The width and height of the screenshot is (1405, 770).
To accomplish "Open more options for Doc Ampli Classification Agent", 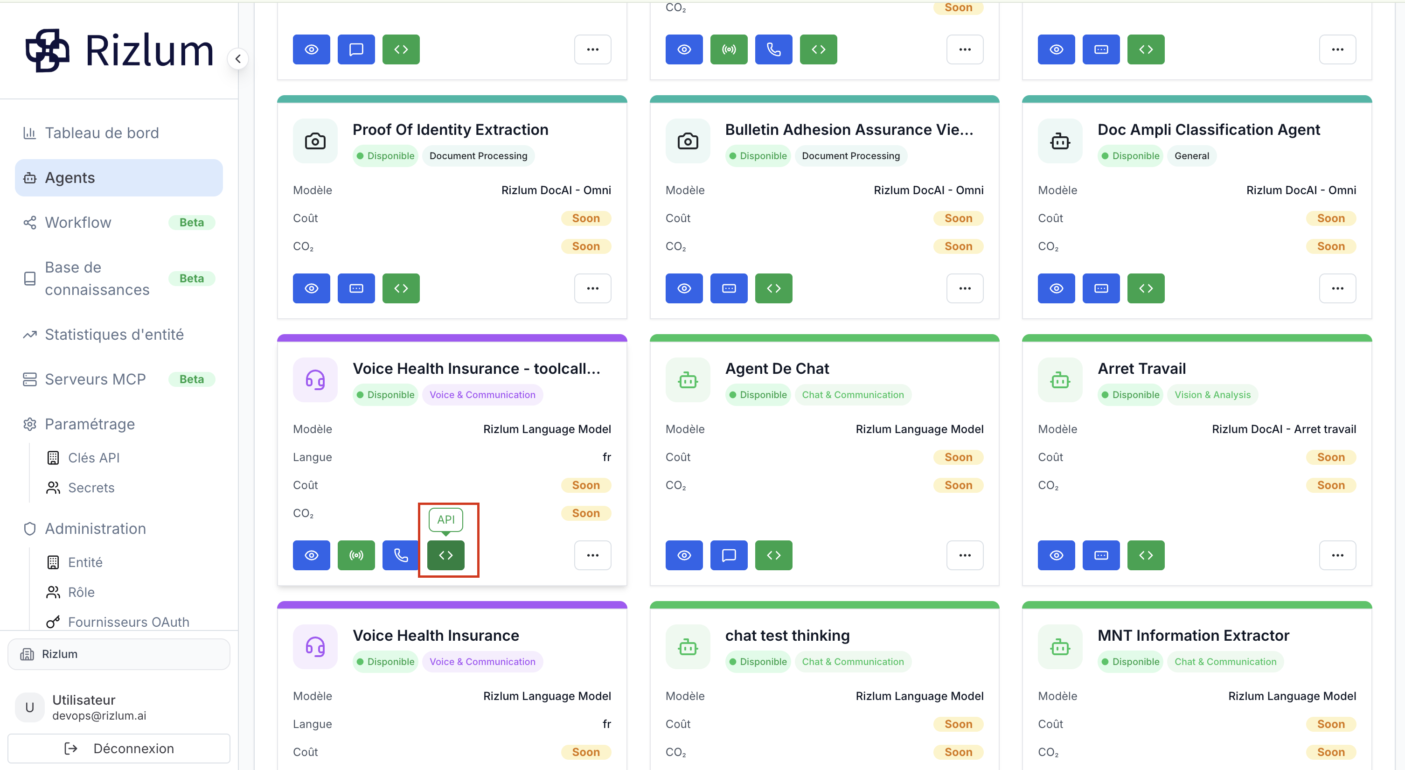I will (x=1337, y=288).
